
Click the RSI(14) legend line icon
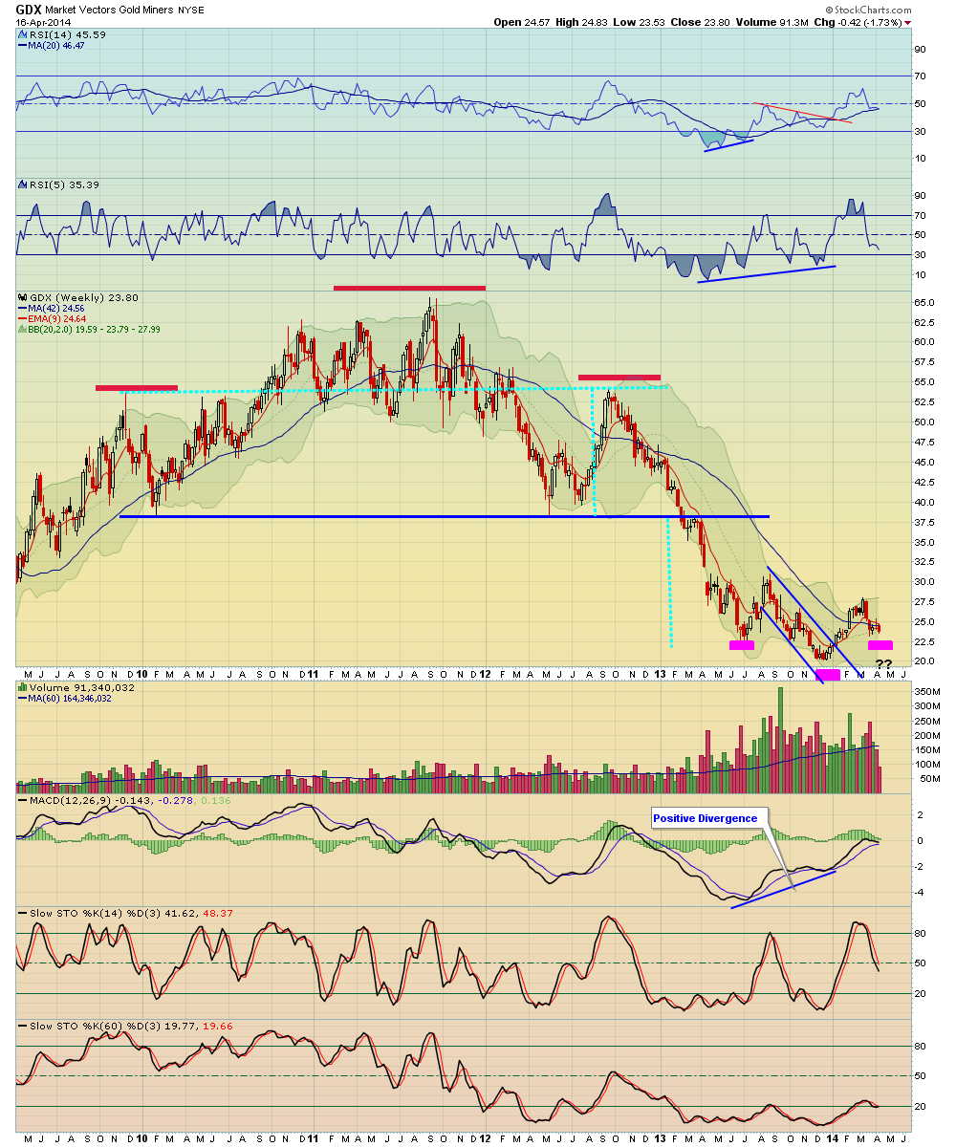pos(22,34)
